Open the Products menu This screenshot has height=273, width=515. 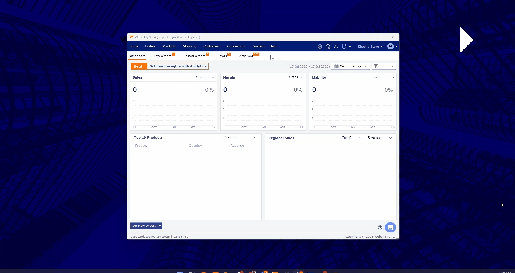pyautogui.click(x=169, y=46)
